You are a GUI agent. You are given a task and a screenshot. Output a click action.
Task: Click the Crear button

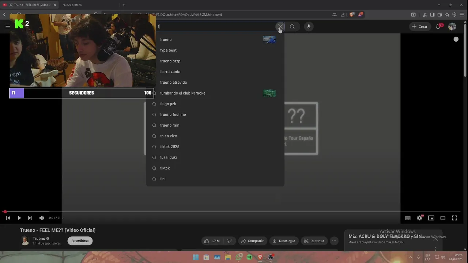(420, 27)
